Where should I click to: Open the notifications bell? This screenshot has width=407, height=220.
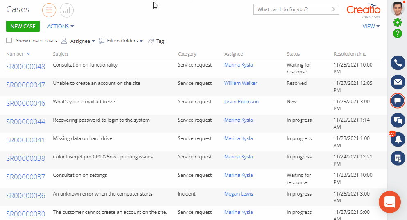tap(398, 139)
